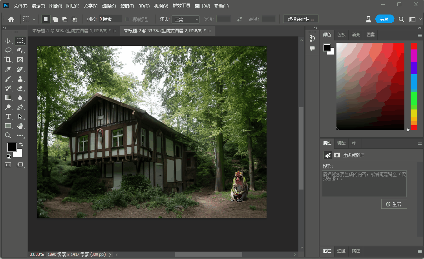This screenshot has height=259, width=424.
Task: Select the Horizontal Type tool
Action: (8, 117)
